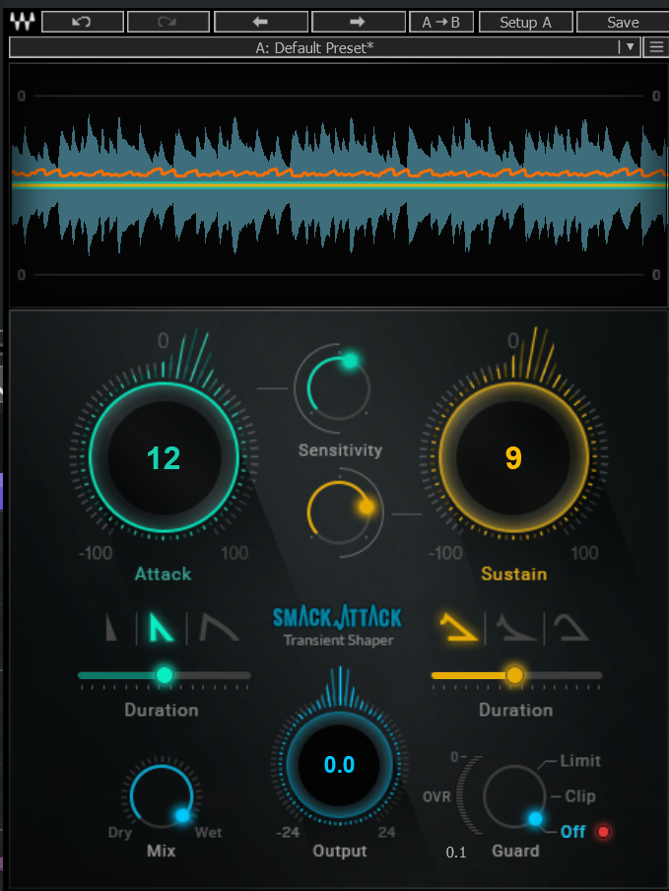Adjust the yellow sustain Sensitivity knob

point(338,513)
